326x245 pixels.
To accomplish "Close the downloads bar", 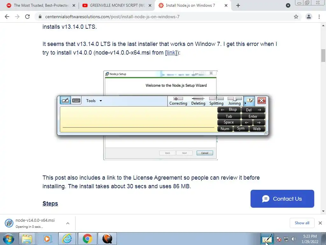I will (x=320, y=223).
